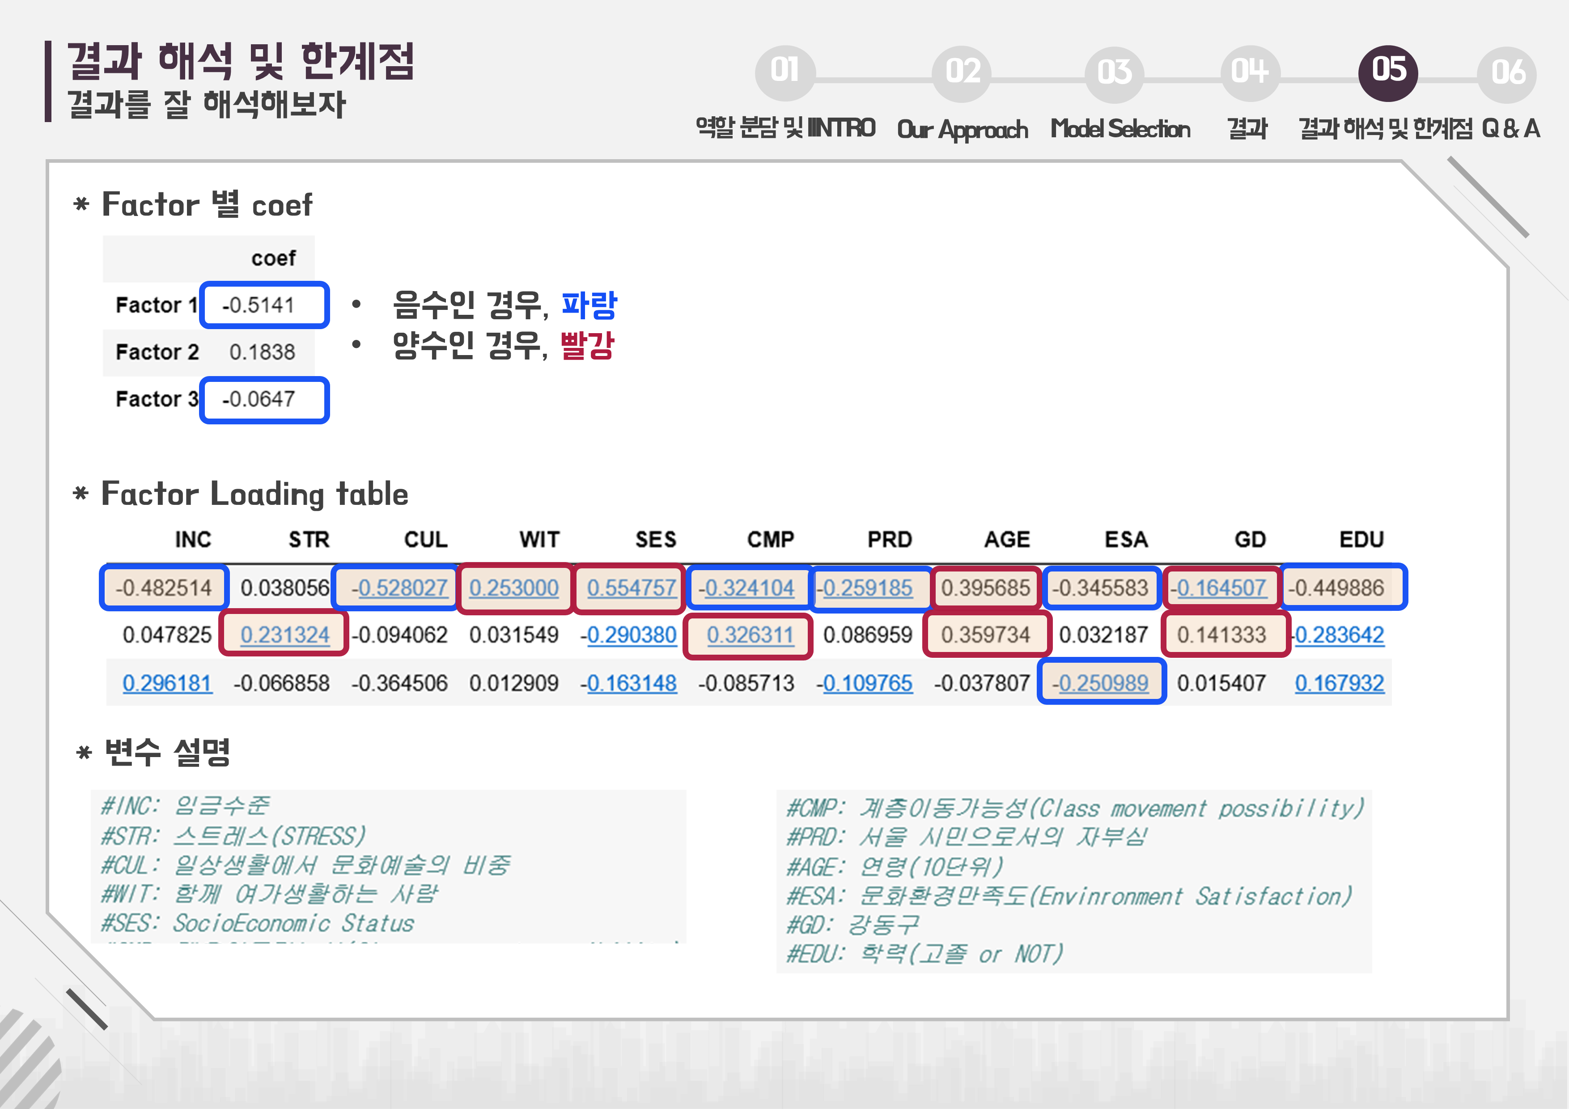Screen dimensions: 1569x1109
Task: Click the Factor 1 coef -0.5141 box
Action: point(264,305)
